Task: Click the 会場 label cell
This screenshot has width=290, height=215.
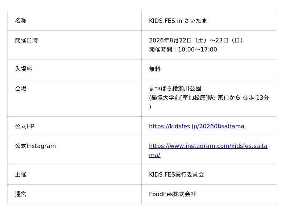Action: point(74,98)
